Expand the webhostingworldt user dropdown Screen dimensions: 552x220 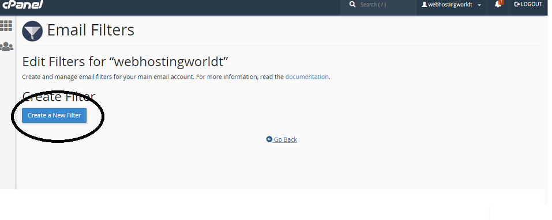[451, 5]
